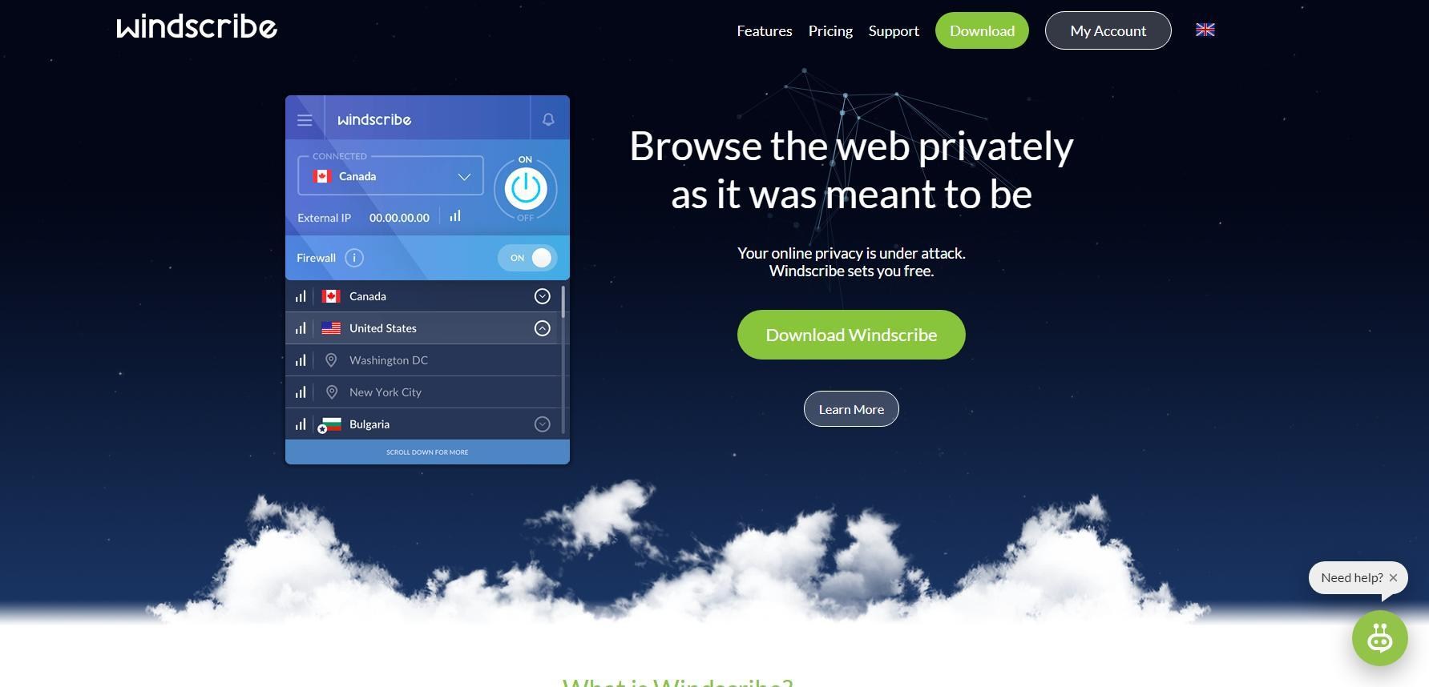Viewport: 1429px width, 687px height.
Task: Click the Learn More button
Action: point(851,409)
